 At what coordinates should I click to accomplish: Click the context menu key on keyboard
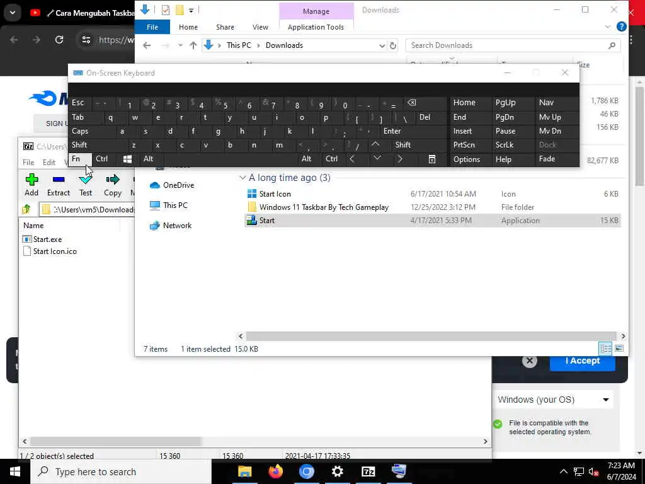click(x=431, y=159)
